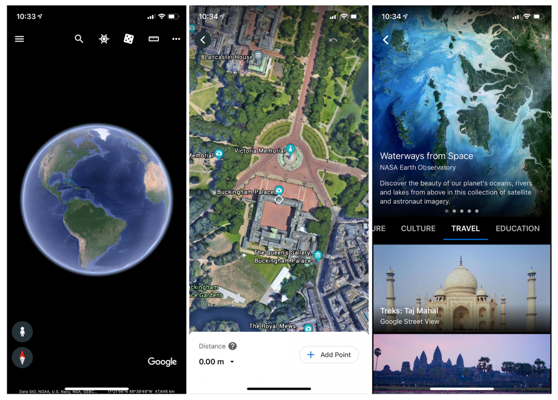
Task: Tap the Lancaster House label
Action: coord(229,57)
